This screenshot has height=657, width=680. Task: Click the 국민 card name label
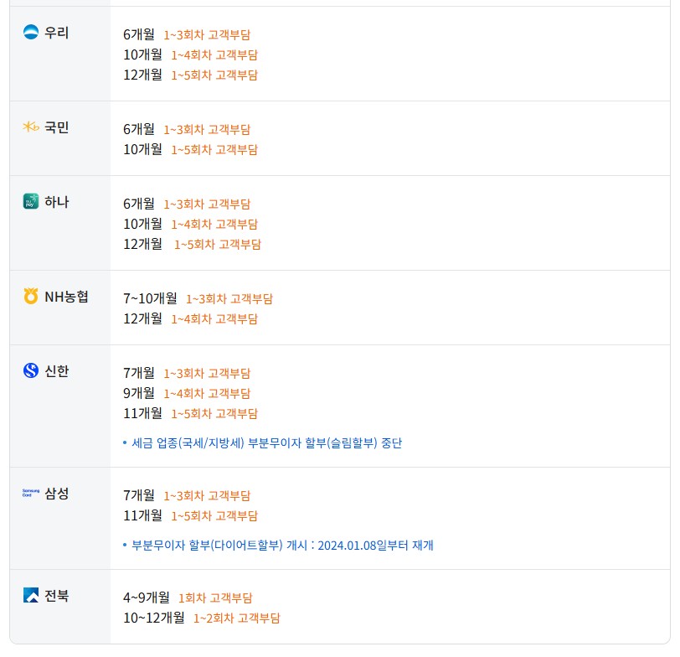click(57, 127)
